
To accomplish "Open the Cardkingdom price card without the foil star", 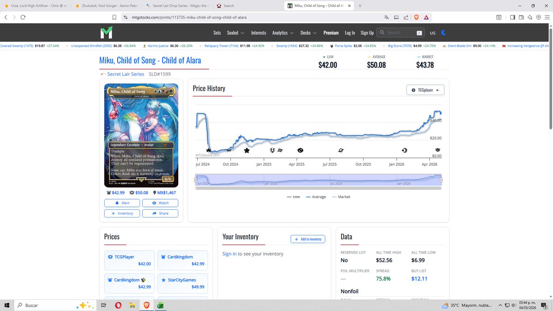I will coord(182,260).
